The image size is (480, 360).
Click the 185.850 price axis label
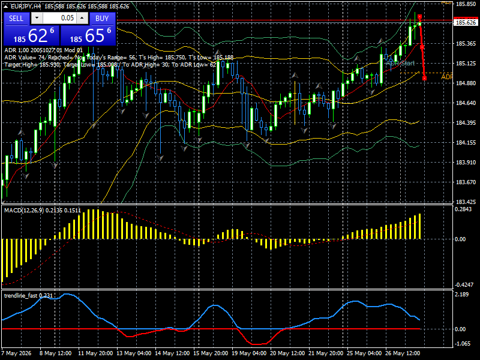point(466,4)
